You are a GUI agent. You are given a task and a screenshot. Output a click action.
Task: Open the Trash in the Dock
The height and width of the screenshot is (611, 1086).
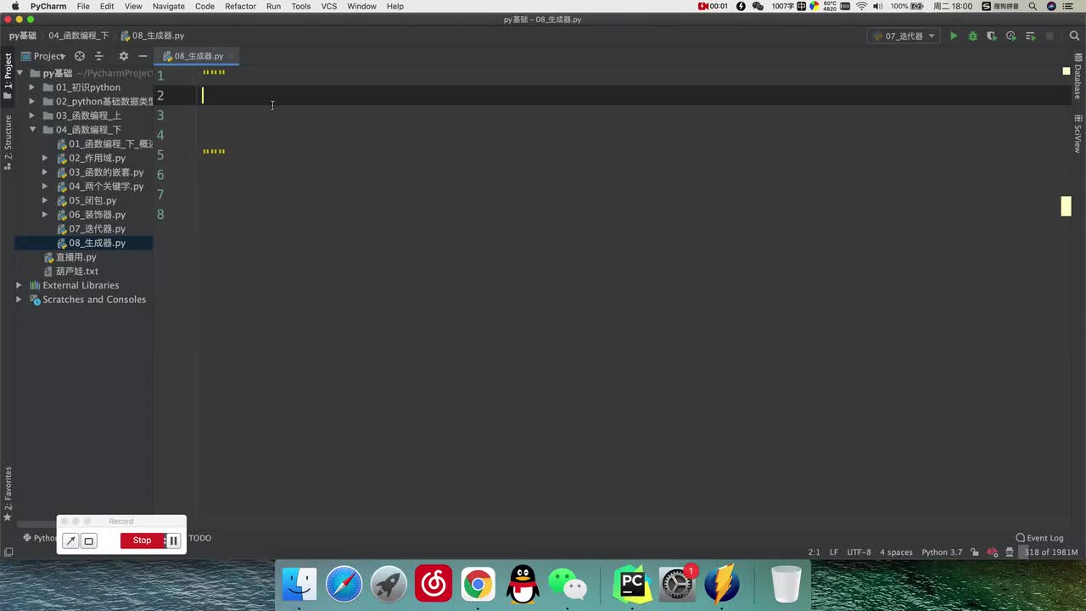[787, 585]
